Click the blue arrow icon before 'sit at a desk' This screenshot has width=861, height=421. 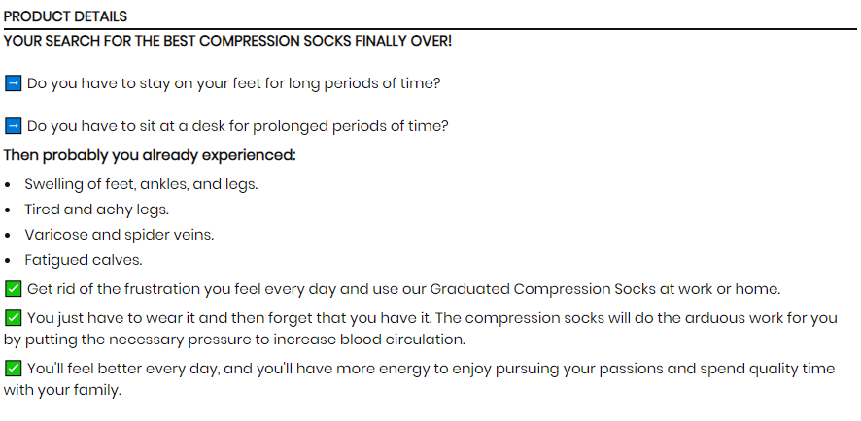point(14,126)
